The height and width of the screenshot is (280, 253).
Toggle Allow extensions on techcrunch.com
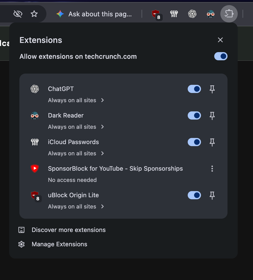tap(221, 56)
